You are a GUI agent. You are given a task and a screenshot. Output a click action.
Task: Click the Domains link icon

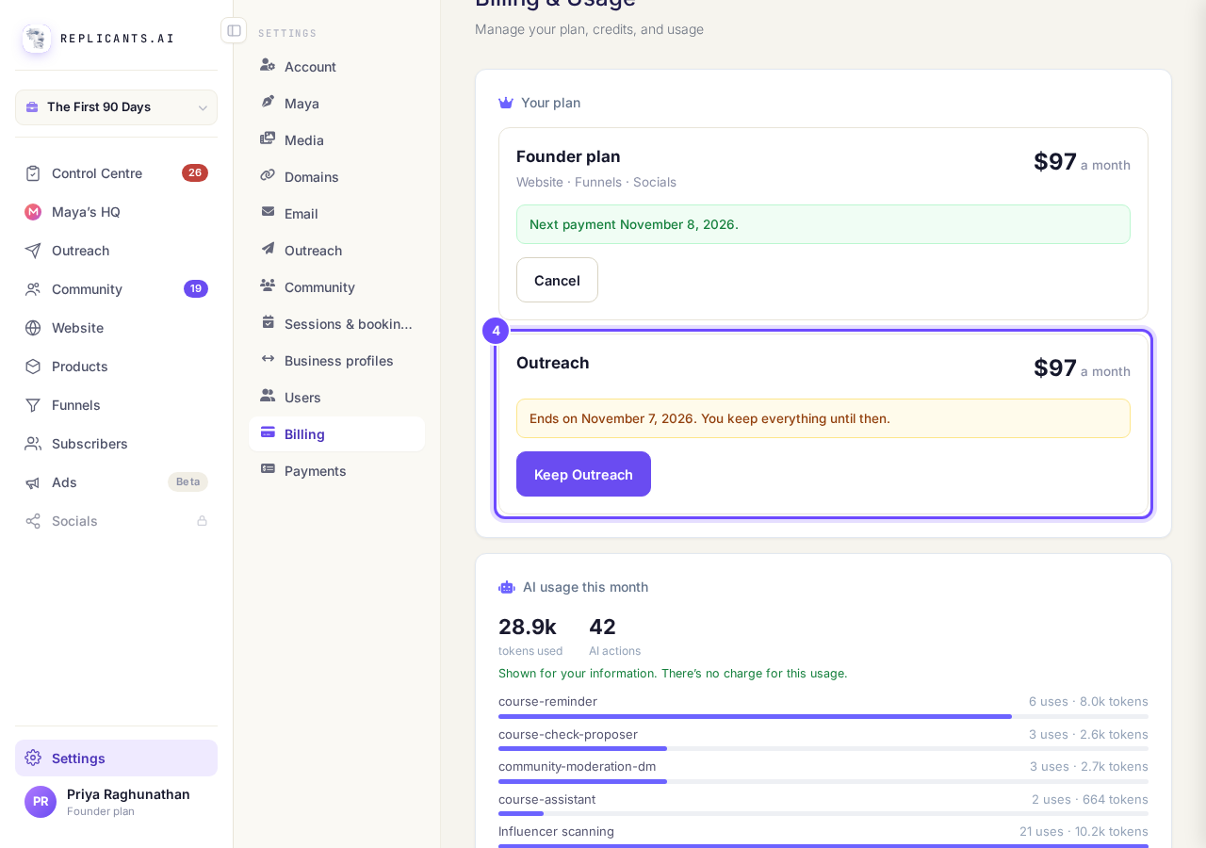[x=268, y=175]
